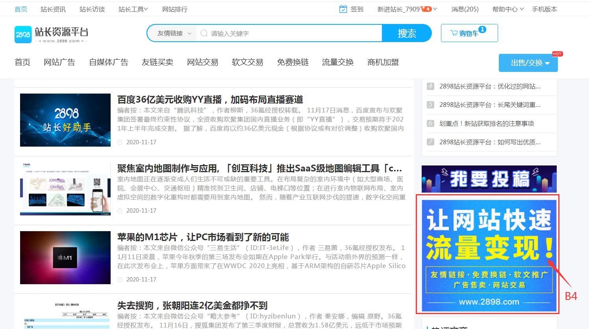
Task: Click the 让网站快速流量变现 ad banner
Action: [x=489, y=255]
